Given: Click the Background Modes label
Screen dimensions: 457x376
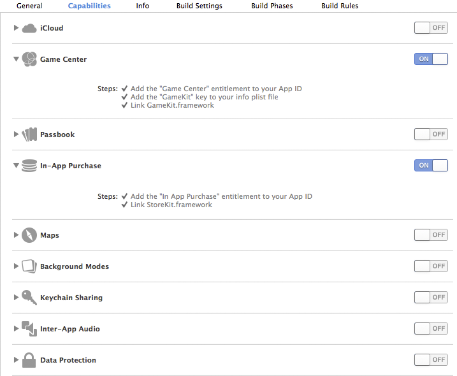Looking at the screenshot, I should pyautogui.click(x=75, y=266).
